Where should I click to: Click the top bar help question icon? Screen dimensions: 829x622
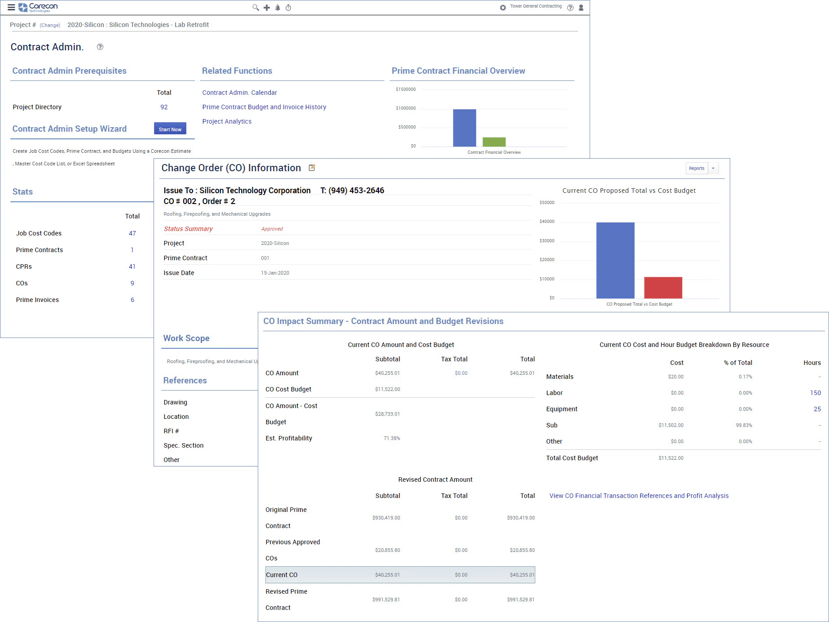pos(570,8)
